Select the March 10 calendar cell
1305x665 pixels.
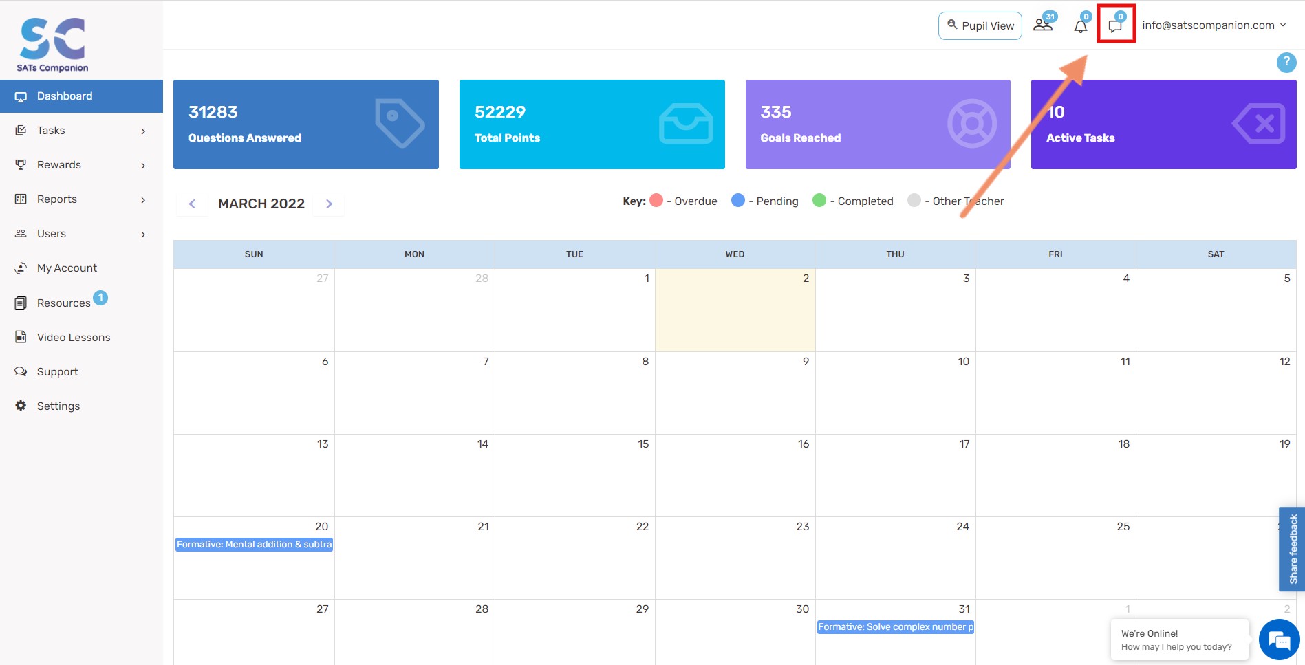[895, 393]
